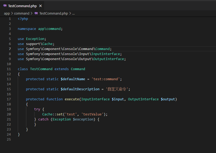Click the "$defaultName" variable on line 13
Image resolution: width=216 pixels, height=153 pixels.
coord(73,79)
